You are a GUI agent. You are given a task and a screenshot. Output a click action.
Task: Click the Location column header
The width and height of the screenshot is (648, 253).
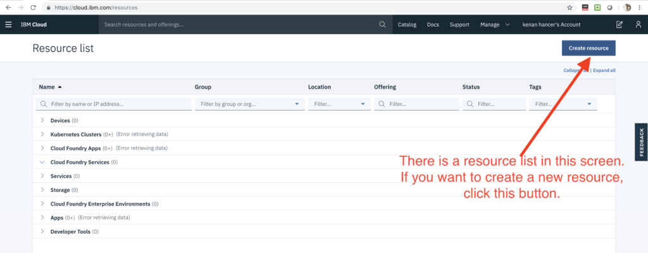[320, 87]
